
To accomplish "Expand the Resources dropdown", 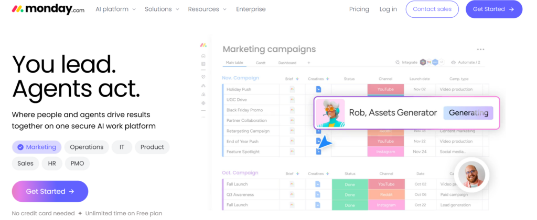I will tap(207, 9).
